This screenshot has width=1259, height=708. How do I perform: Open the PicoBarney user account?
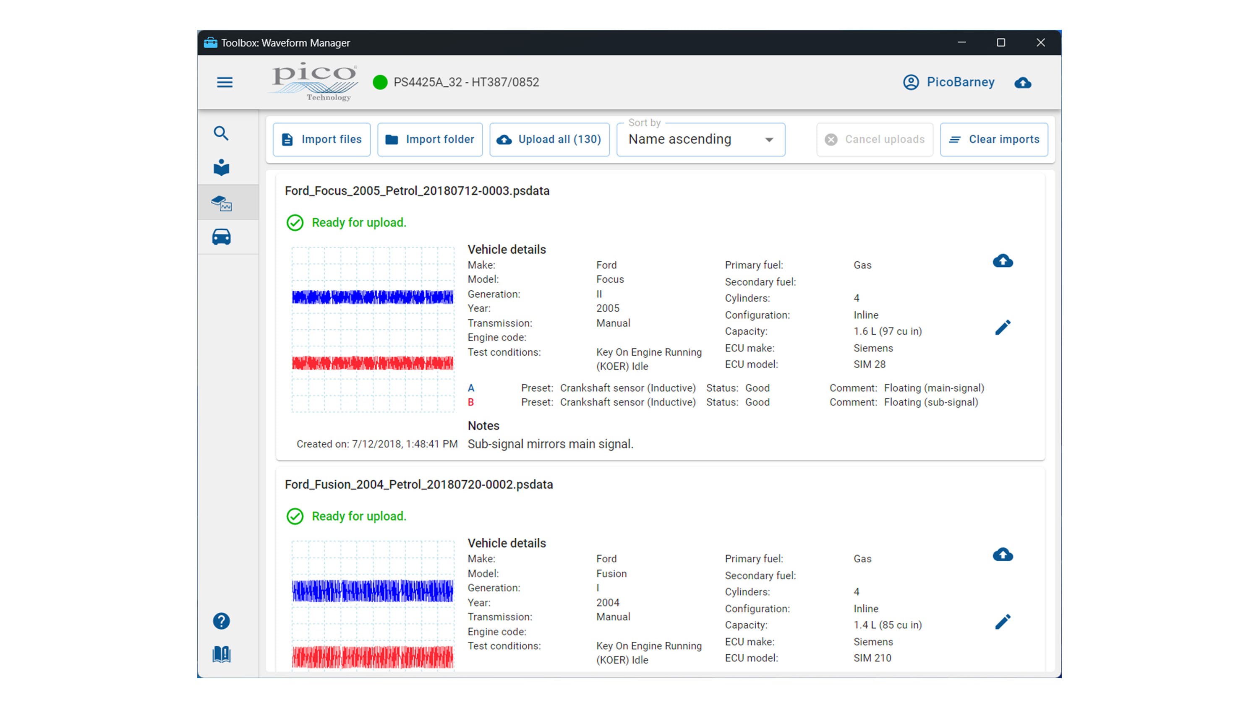click(x=948, y=82)
